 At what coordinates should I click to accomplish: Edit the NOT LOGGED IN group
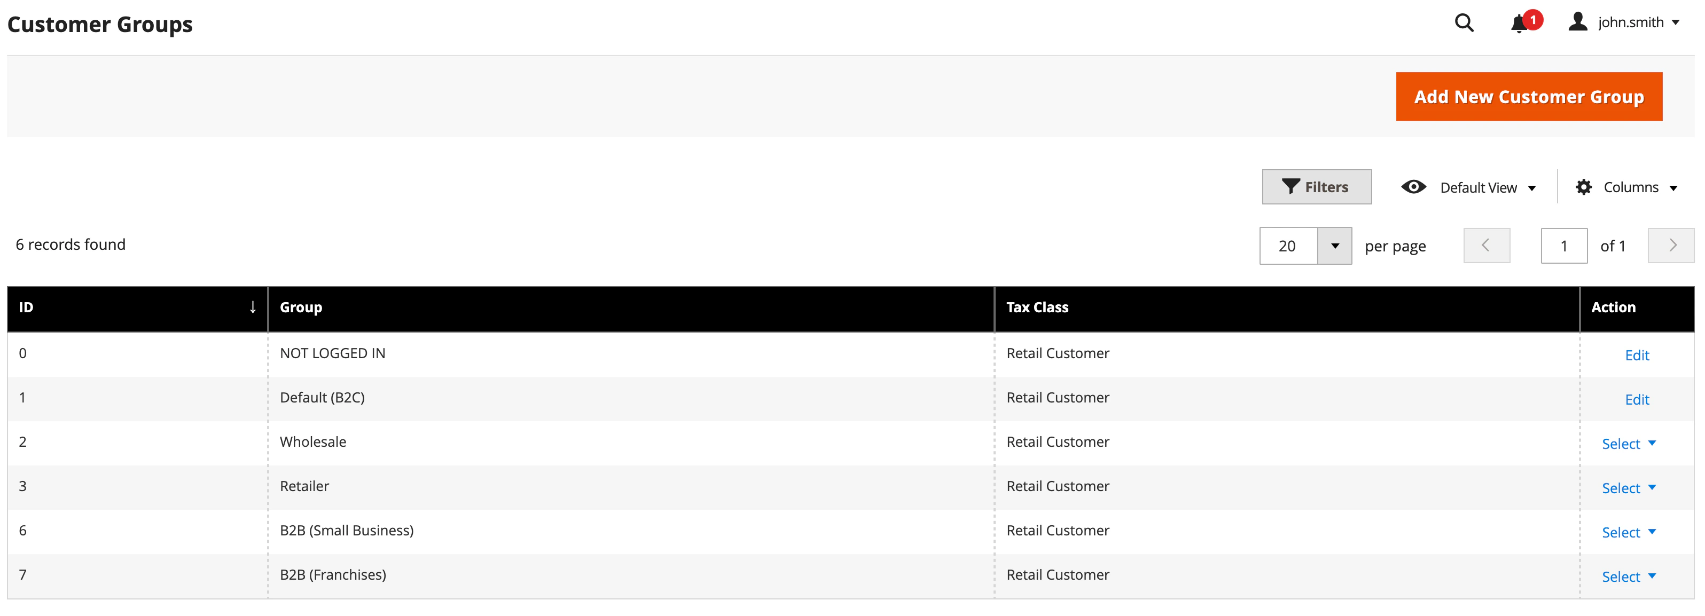click(x=1637, y=356)
